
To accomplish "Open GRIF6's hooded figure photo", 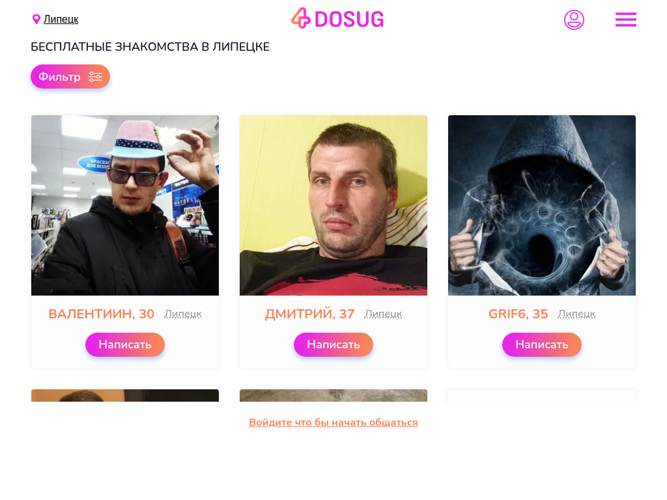I will [542, 205].
